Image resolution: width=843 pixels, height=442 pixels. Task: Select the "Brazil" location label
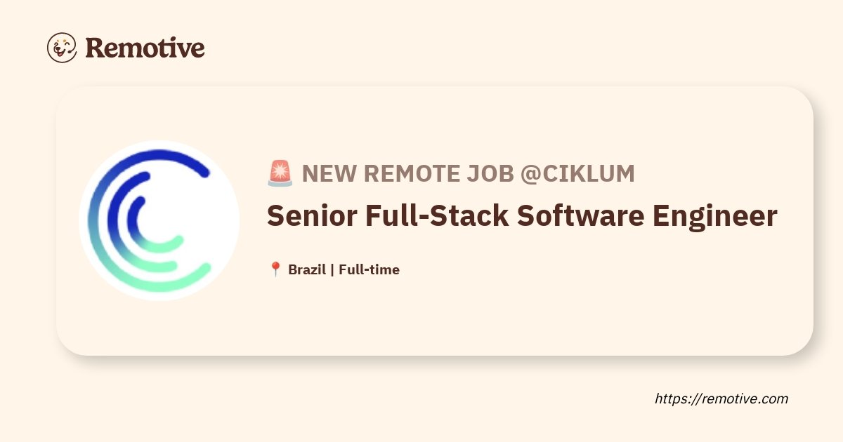[x=307, y=269]
